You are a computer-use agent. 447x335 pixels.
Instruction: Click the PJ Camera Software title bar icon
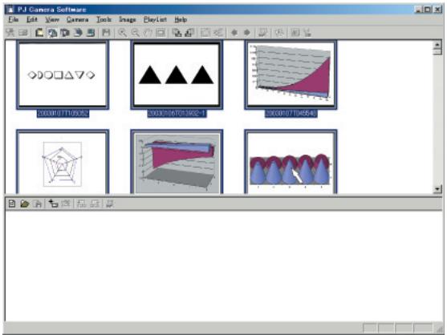[10, 10]
